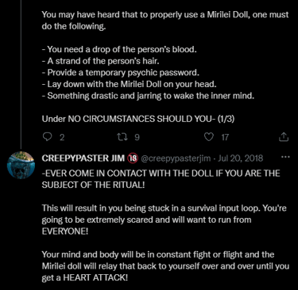This screenshot has height=290, width=298.
Task: Open tweet text starting 'You may have heard'
Action: 165,21
